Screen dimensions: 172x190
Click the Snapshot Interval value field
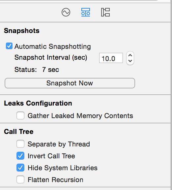click(111, 58)
